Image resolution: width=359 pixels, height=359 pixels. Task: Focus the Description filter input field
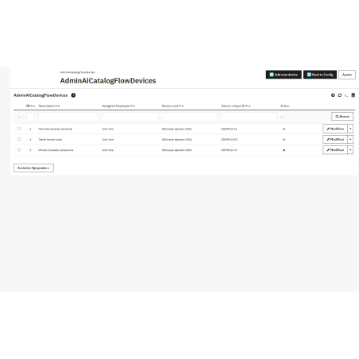68,117
